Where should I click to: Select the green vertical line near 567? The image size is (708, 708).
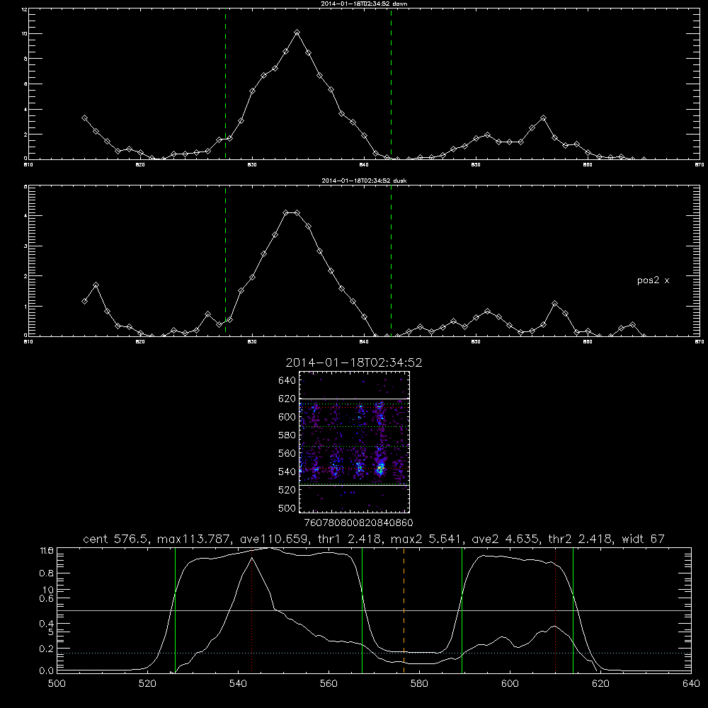[362, 610]
